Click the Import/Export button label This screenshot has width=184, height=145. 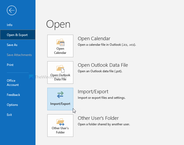(60, 104)
